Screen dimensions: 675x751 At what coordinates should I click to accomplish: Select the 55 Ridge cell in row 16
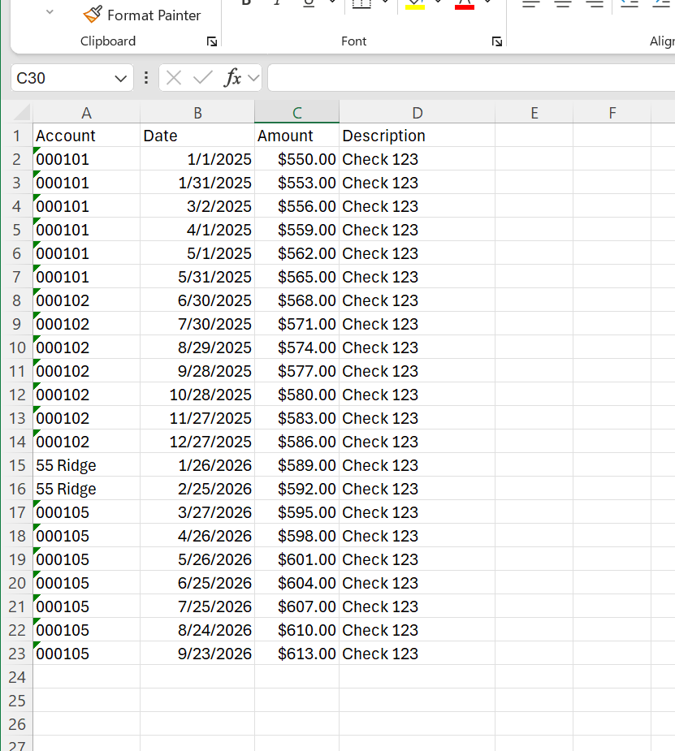pos(86,489)
